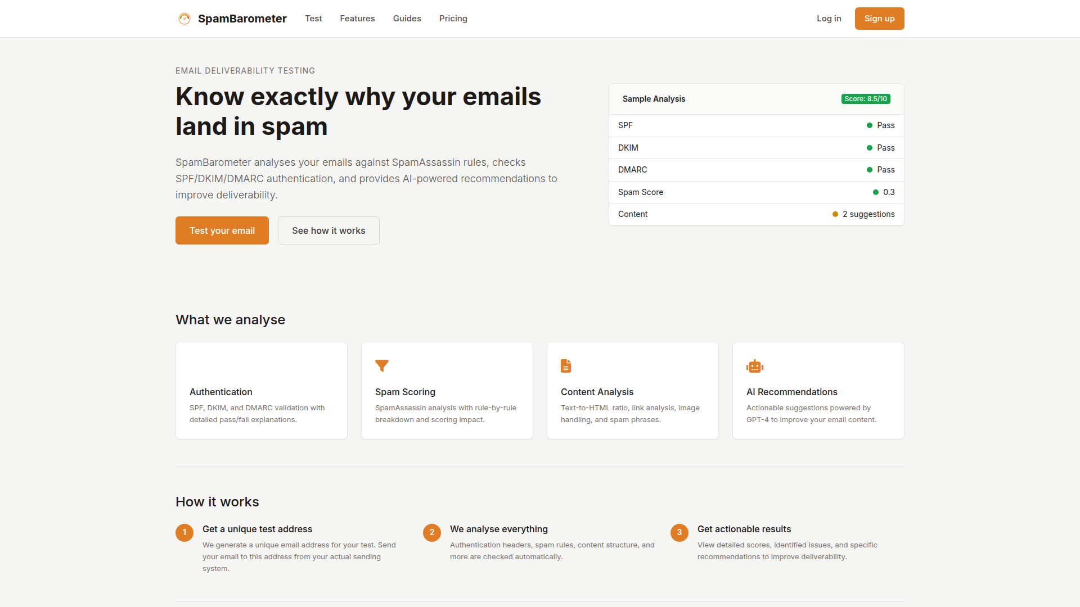Open the Test page from navigation
Screen dimensions: 1080x607
click(x=313, y=18)
